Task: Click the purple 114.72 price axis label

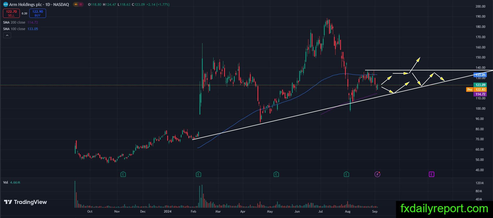Action: click(480, 94)
